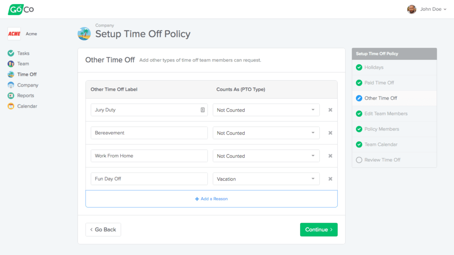Click the GoCo logo
The image size is (454, 255).
pyautogui.click(x=20, y=9)
